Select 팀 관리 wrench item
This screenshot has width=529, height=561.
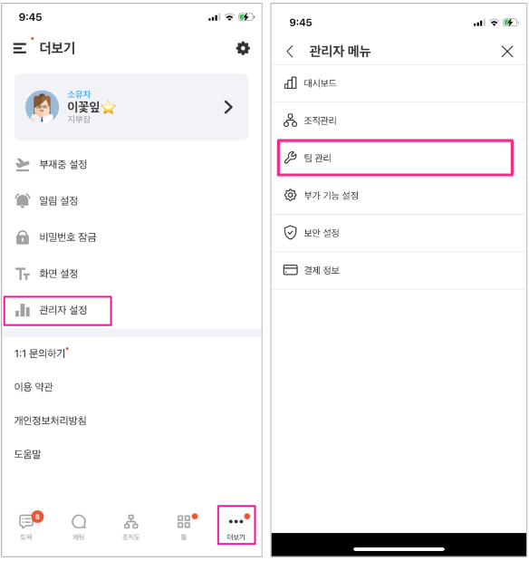[395, 158]
